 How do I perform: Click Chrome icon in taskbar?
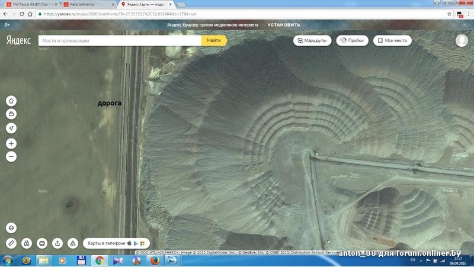tap(100, 260)
